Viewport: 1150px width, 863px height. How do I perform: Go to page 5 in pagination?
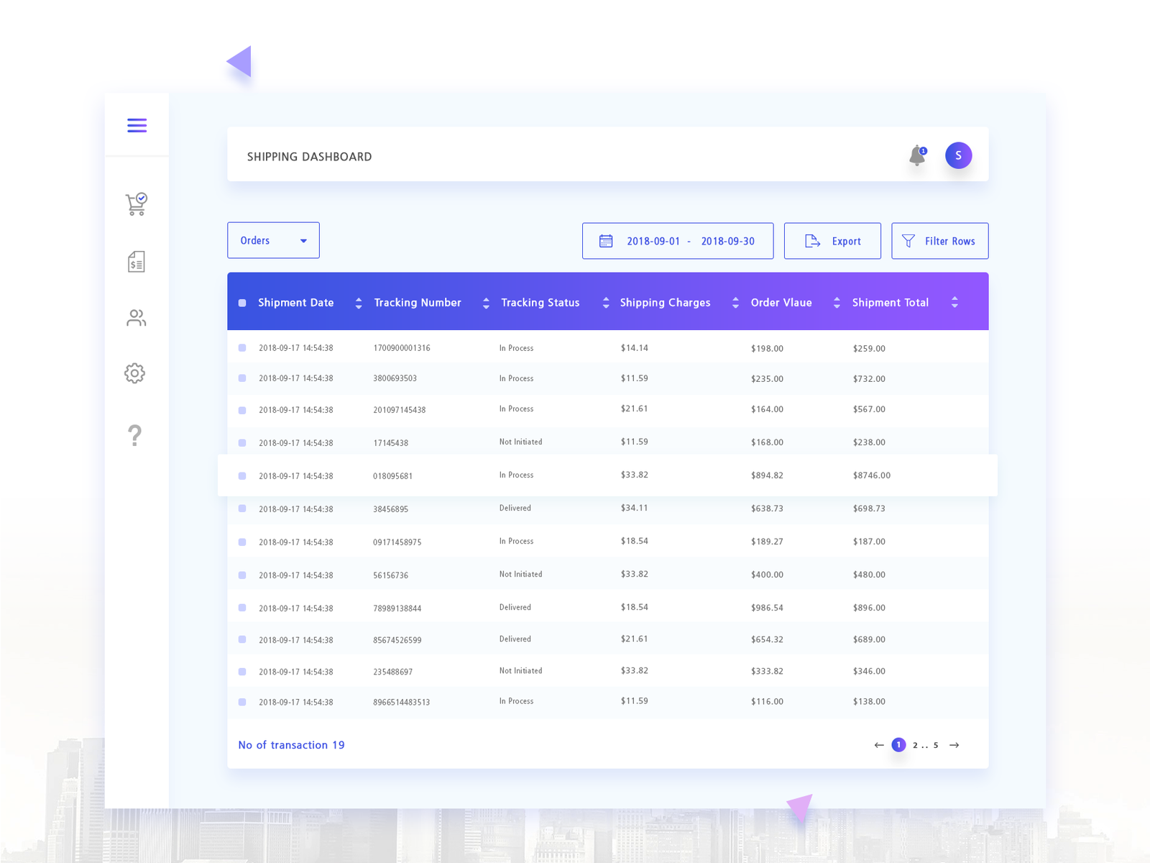coord(937,745)
